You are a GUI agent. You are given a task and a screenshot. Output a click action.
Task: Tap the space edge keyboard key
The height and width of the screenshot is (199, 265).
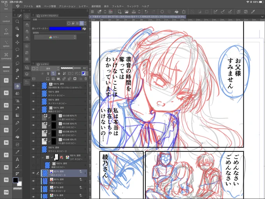click(x=6, y=69)
